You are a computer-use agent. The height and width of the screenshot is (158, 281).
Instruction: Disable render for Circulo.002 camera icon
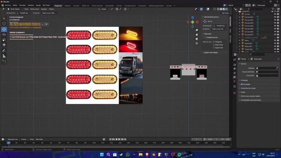(x=278, y=20)
